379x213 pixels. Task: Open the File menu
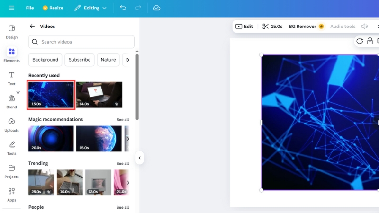click(30, 8)
